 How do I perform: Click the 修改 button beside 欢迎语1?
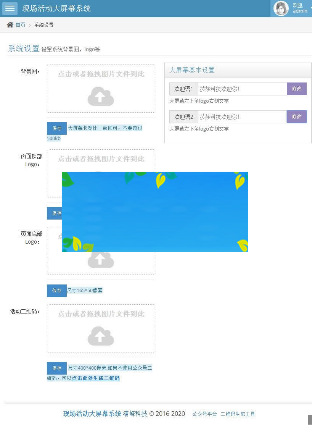click(x=297, y=89)
